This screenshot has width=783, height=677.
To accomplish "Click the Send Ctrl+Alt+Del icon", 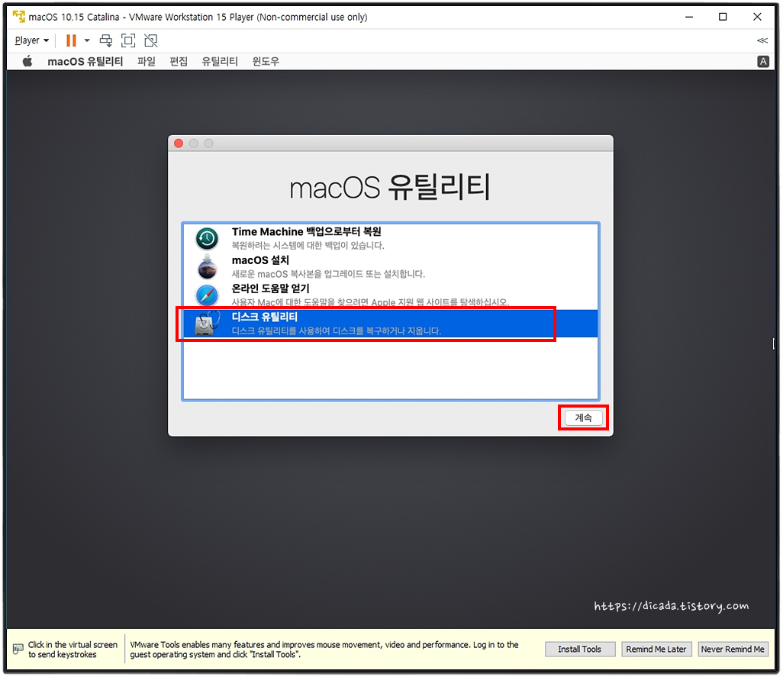I will [x=106, y=40].
